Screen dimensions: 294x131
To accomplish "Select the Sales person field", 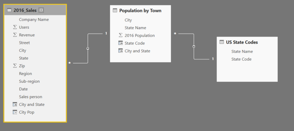I will 30,97.
